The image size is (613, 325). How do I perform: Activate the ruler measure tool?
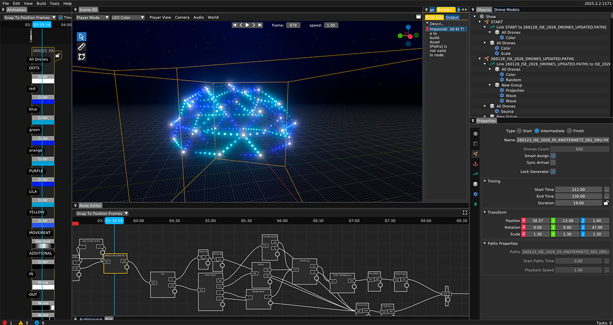pos(82,47)
